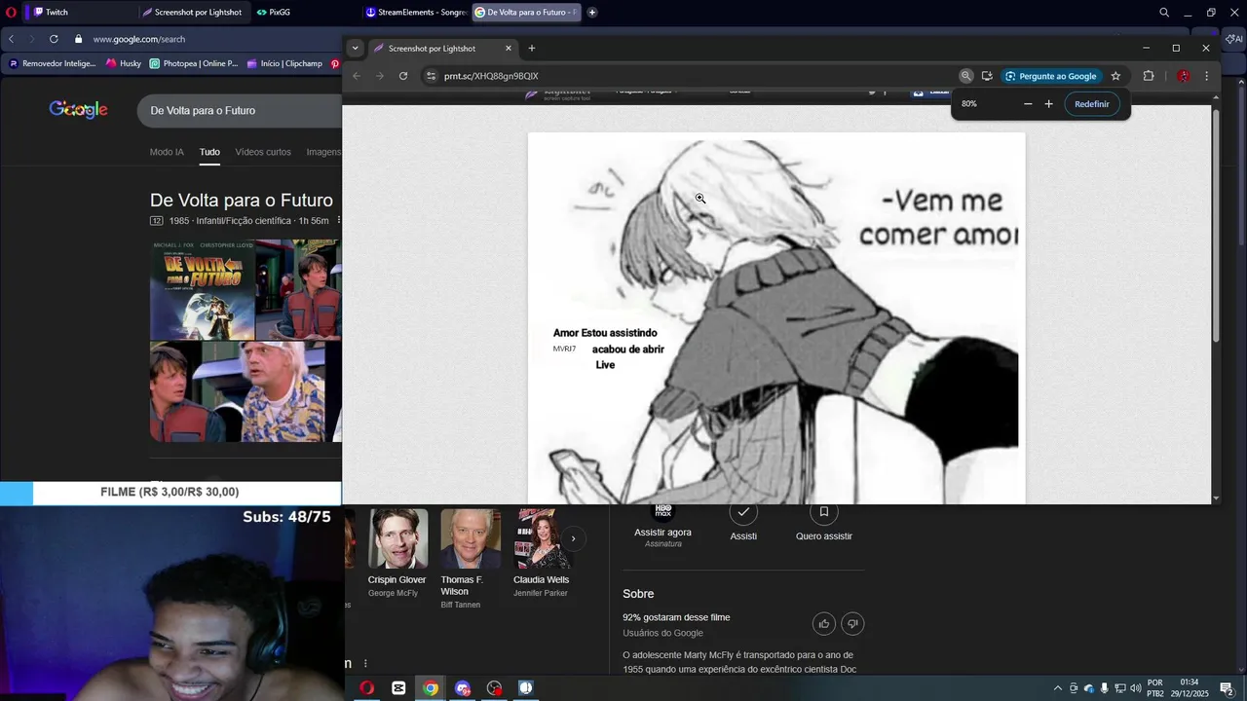Click the microphone tray icon
The image size is (1247, 701).
pos(1105,688)
